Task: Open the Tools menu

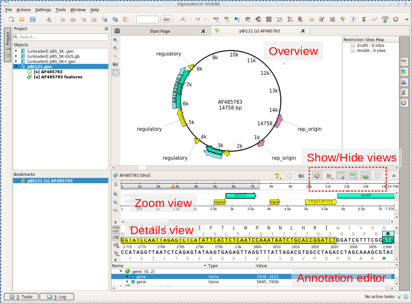Action: 61,10
